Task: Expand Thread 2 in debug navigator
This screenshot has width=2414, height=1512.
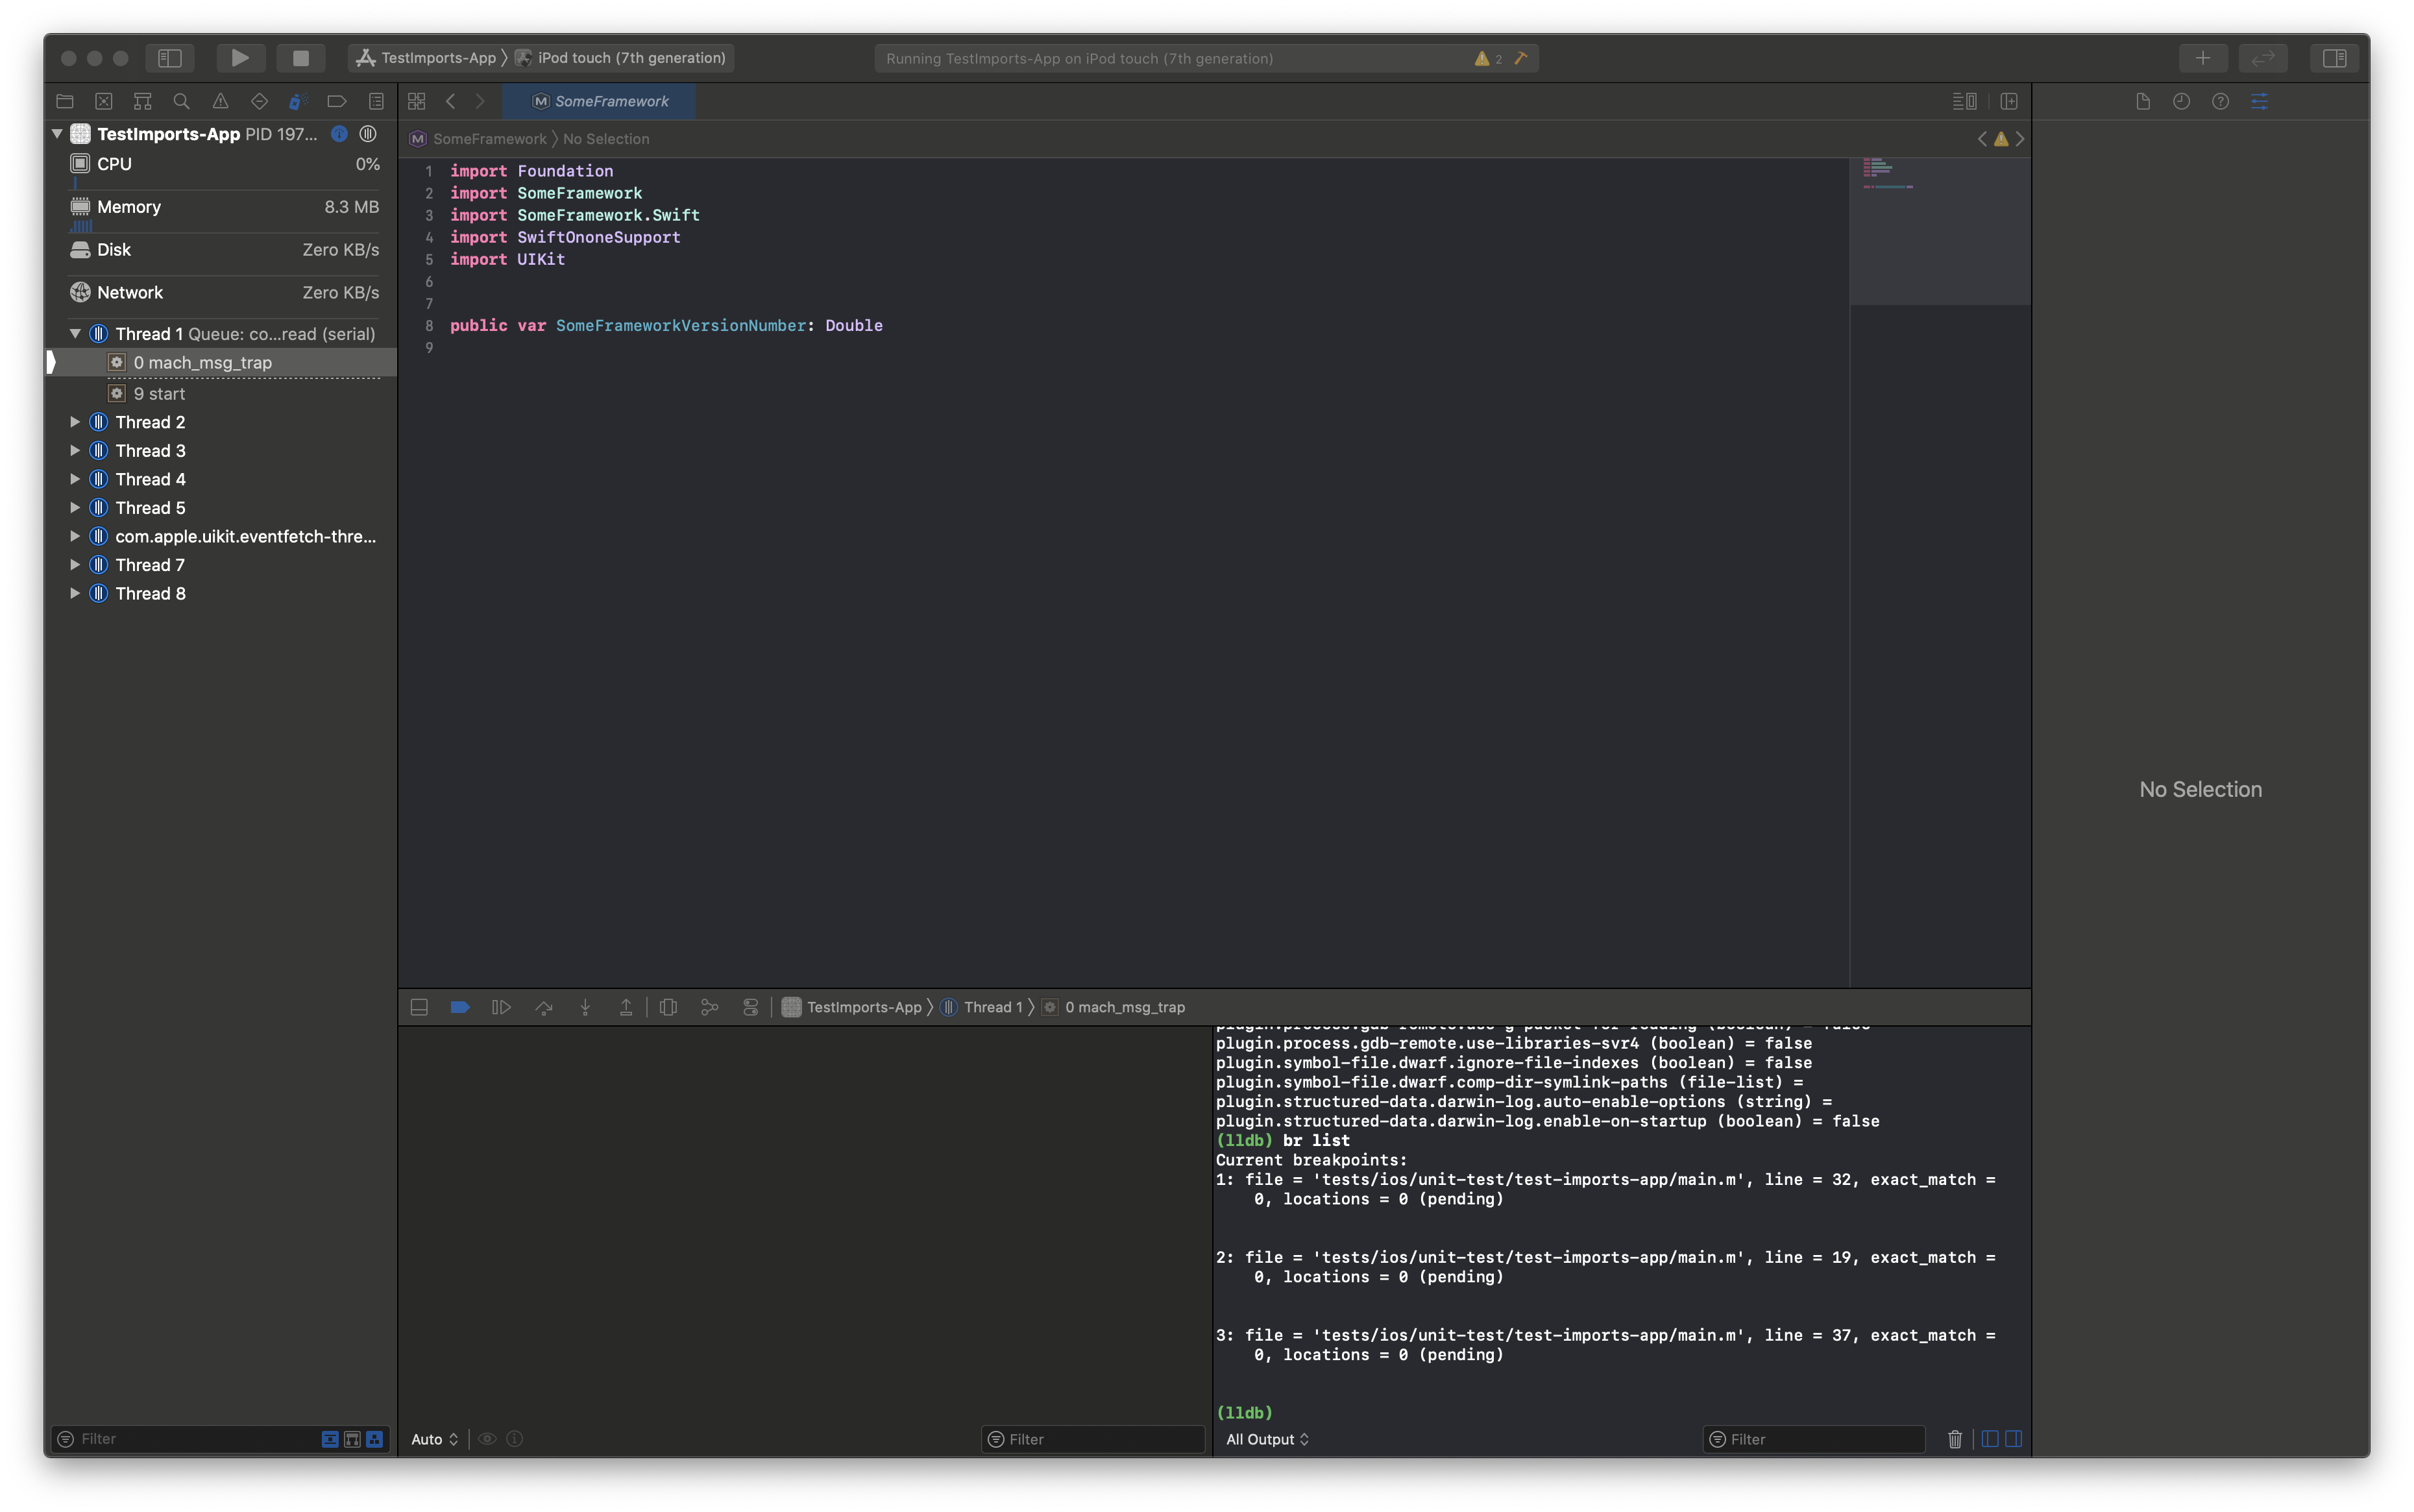Action: [75, 422]
